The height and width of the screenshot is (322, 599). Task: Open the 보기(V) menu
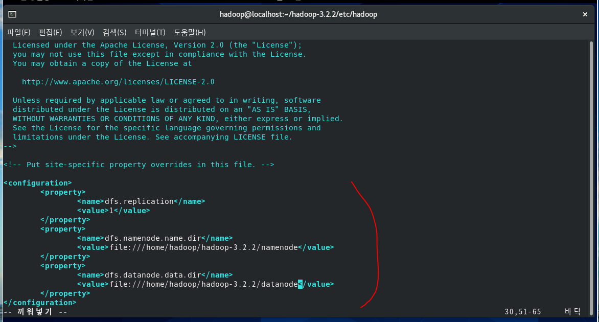pos(82,33)
